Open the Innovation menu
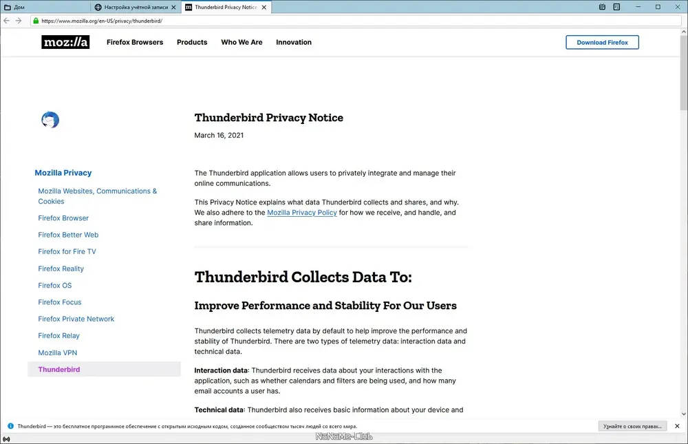Image resolution: width=688 pixels, height=444 pixels. [294, 42]
